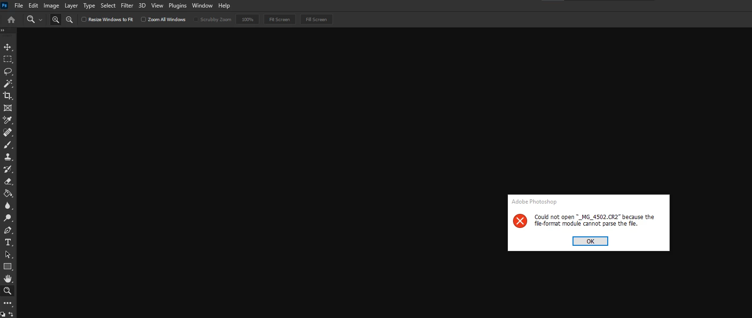Click the Fit Screen button
The image size is (752, 318).
point(279,19)
